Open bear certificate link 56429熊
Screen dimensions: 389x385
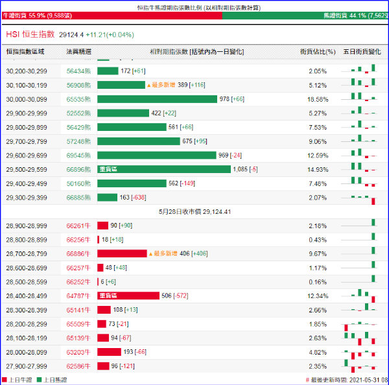[78, 127]
